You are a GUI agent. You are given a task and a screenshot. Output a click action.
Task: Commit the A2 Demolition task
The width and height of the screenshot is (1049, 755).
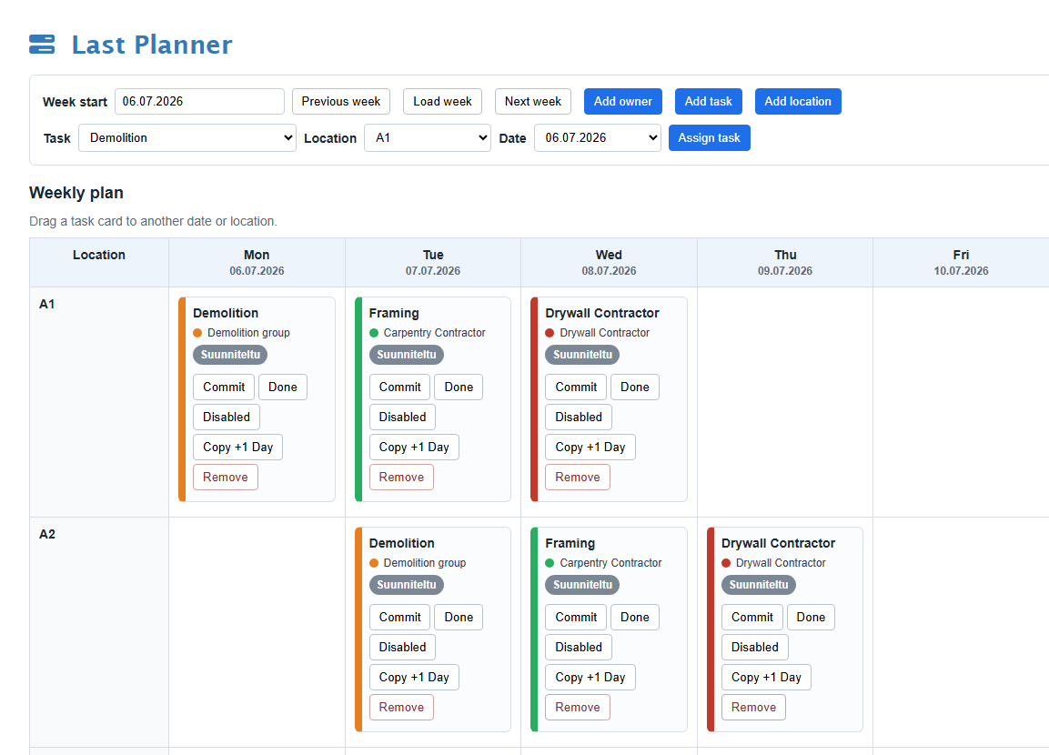coord(400,618)
